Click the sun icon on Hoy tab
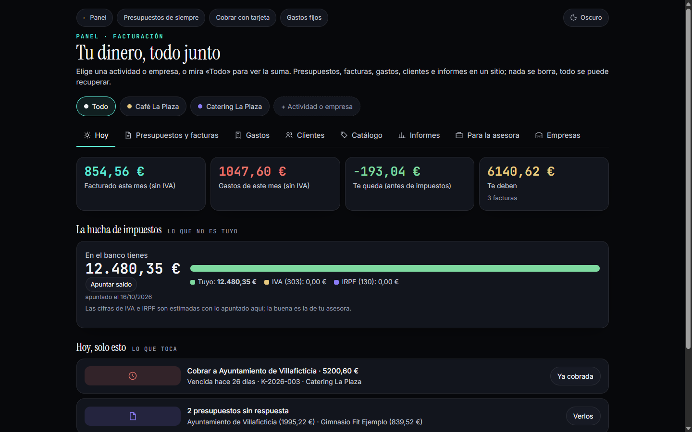Image resolution: width=692 pixels, height=432 pixels. tap(87, 135)
